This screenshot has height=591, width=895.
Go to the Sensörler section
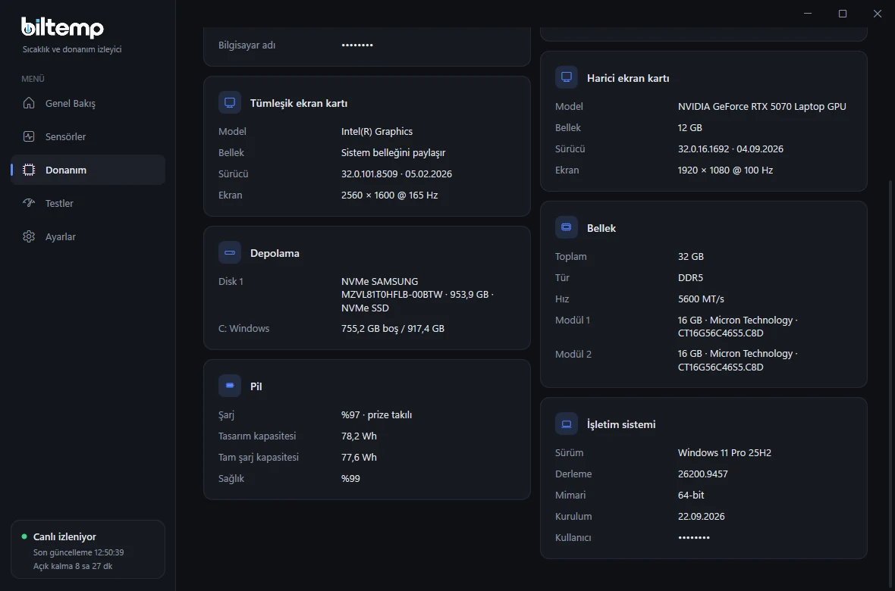88,136
